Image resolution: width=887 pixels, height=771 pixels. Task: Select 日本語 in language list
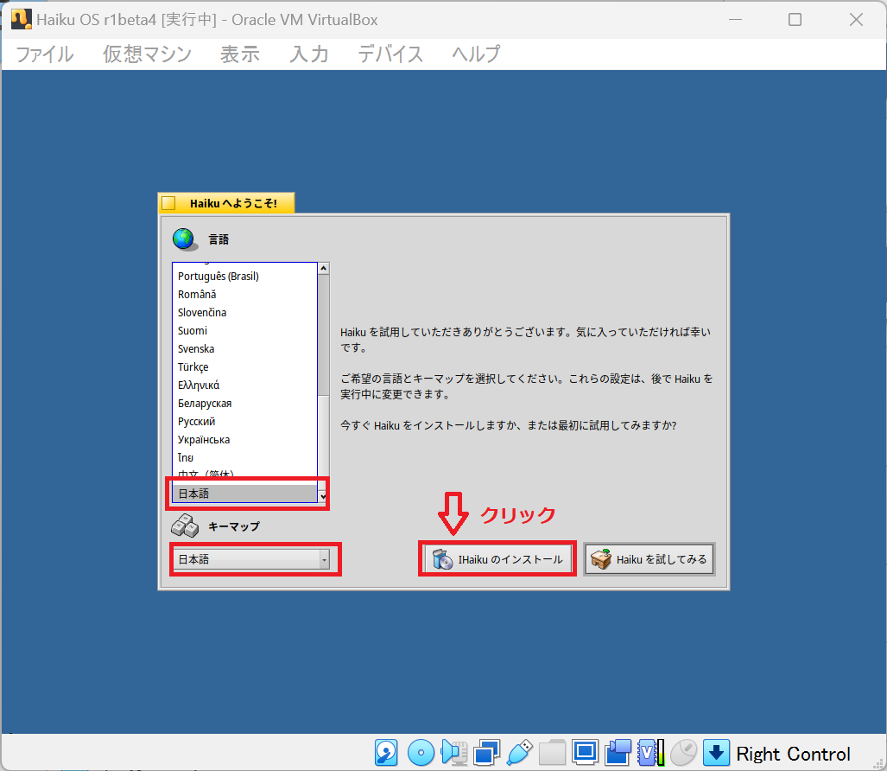tap(244, 494)
